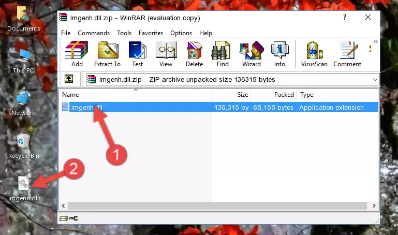Viewport: 398px width, 235px height.
Task: Select the imgenh.dll desktop file
Action: tap(24, 189)
